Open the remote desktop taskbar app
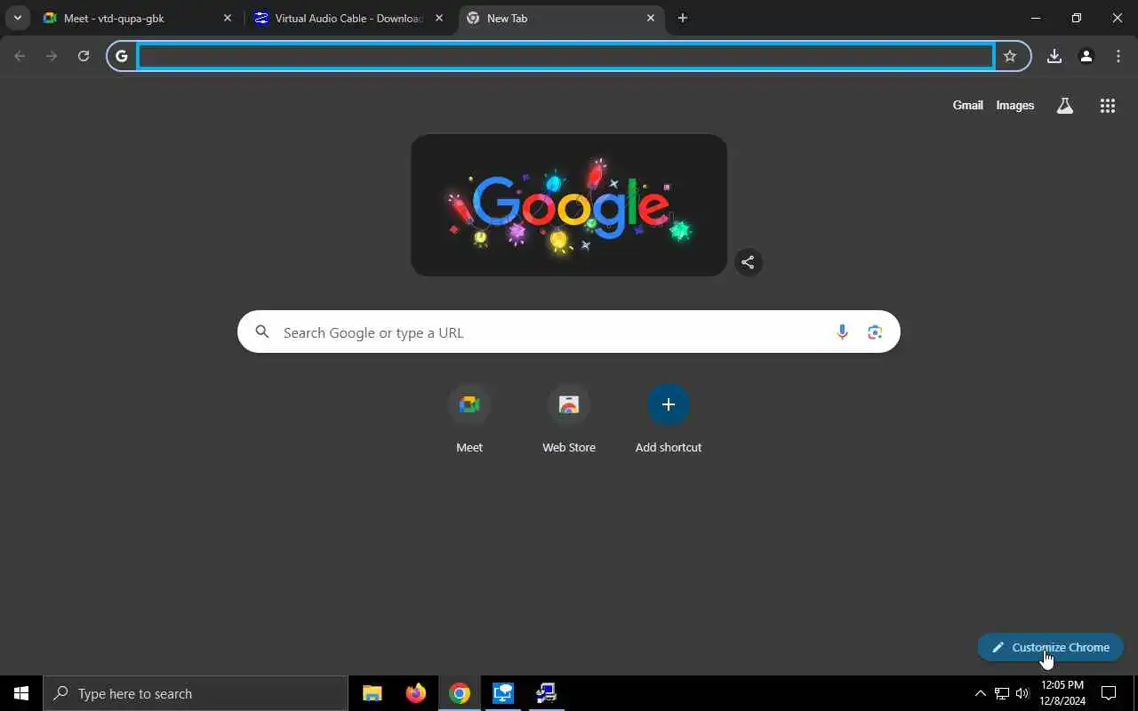The height and width of the screenshot is (711, 1138). tap(503, 693)
